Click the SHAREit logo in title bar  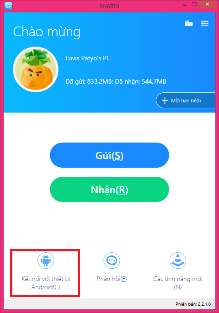click(8, 6)
